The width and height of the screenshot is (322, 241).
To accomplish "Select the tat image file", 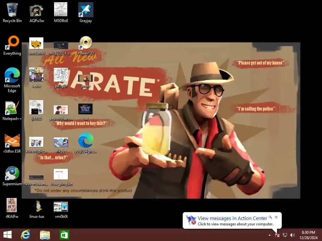I will click(86, 112).
